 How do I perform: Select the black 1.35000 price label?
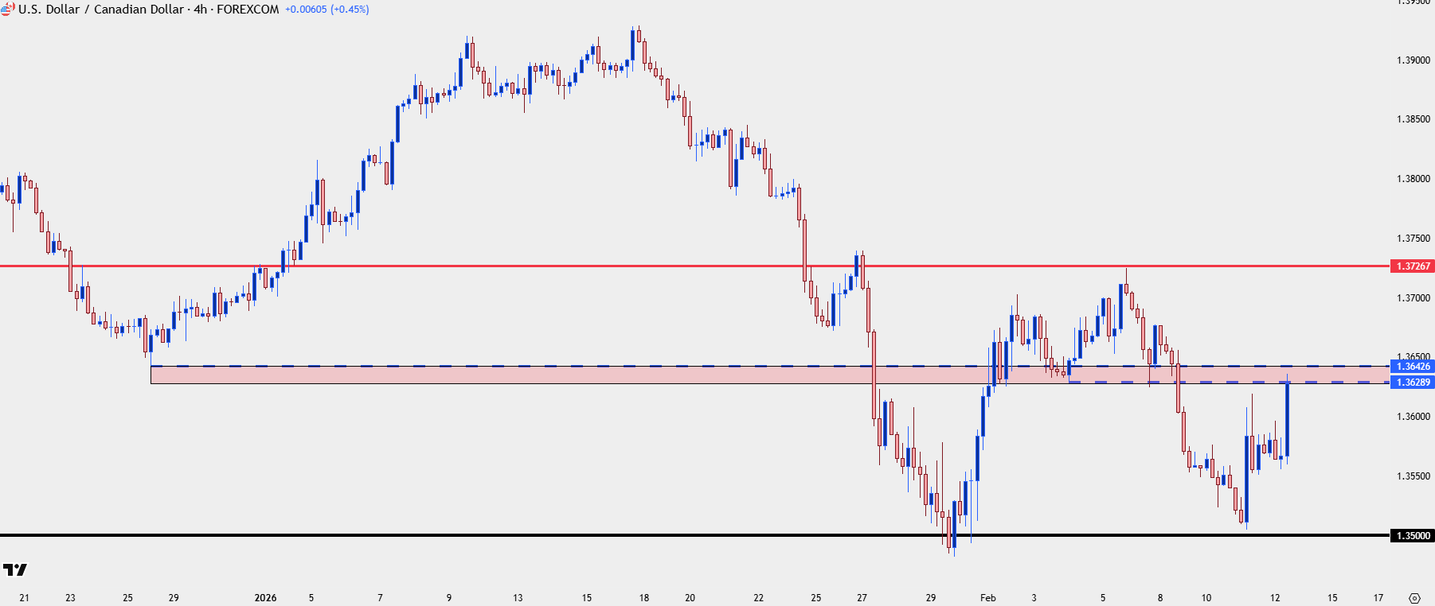tap(1413, 536)
